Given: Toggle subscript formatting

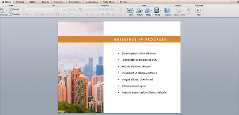Looking at the screenshot, I should 52,14.
